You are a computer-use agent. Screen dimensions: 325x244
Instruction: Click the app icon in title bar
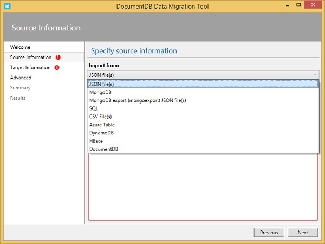coord(6,6)
